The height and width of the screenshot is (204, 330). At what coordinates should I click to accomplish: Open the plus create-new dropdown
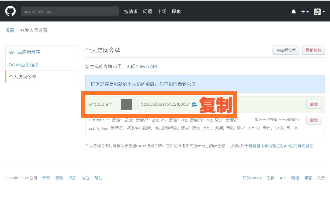coord(305,12)
